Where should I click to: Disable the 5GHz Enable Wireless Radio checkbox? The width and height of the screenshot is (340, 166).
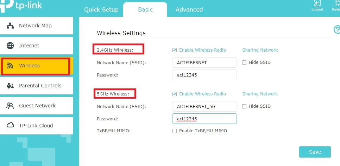point(175,94)
